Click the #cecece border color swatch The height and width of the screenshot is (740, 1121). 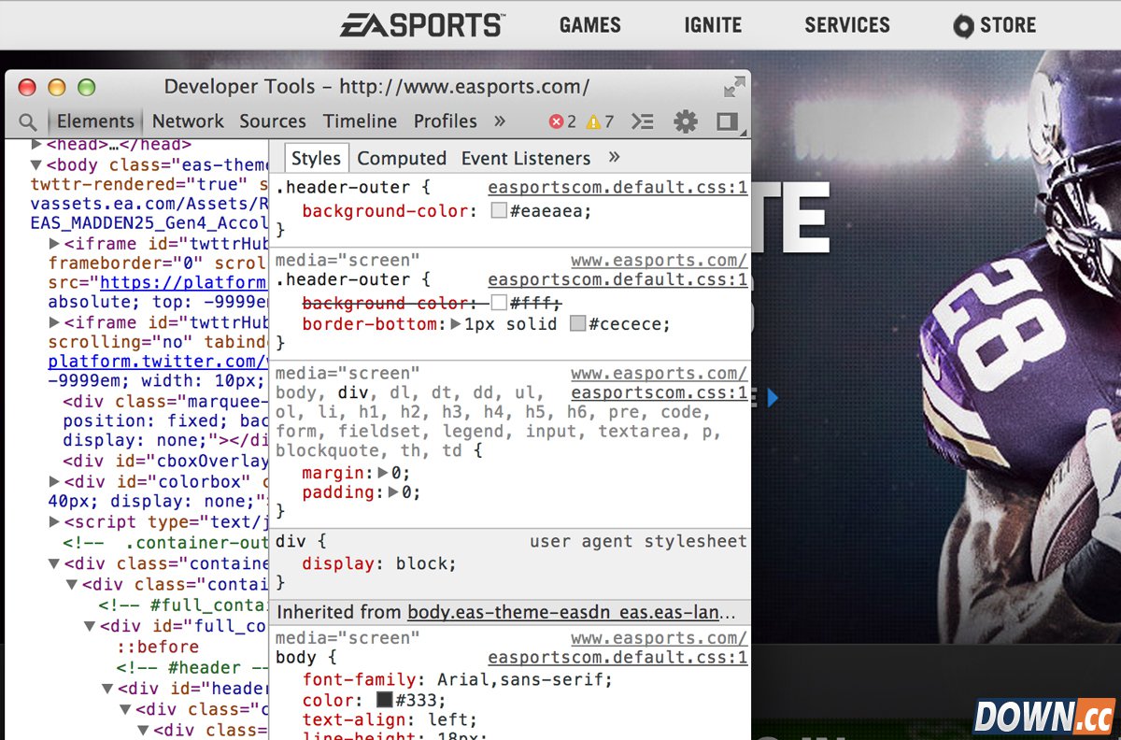click(x=577, y=324)
